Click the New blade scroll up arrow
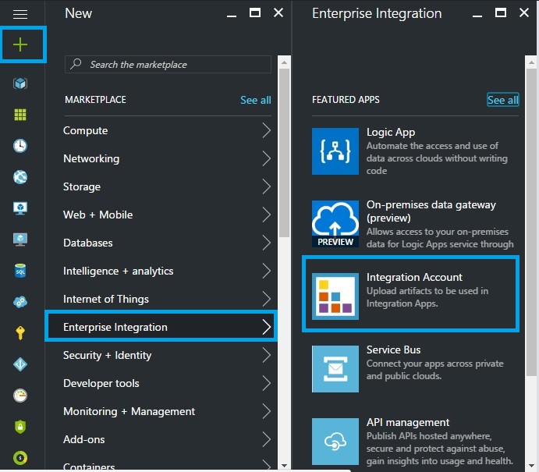This screenshot has width=539, height=472. click(284, 62)
